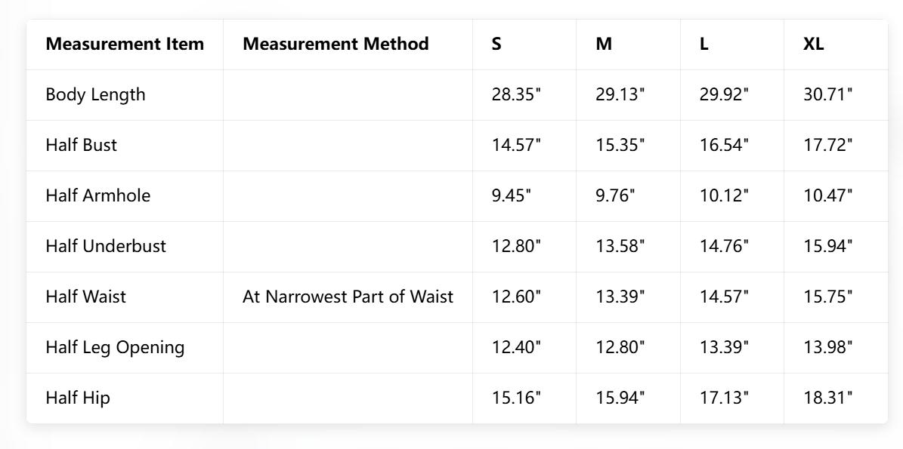Click the Half Bust row label
Viewport: 903px width, 449px height.
pyautogui.click(x=82, y=145)
